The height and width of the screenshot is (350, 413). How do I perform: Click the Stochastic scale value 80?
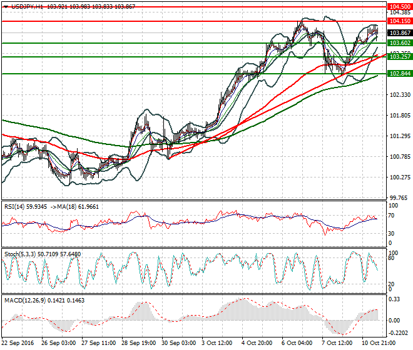(x=391, y=258)
